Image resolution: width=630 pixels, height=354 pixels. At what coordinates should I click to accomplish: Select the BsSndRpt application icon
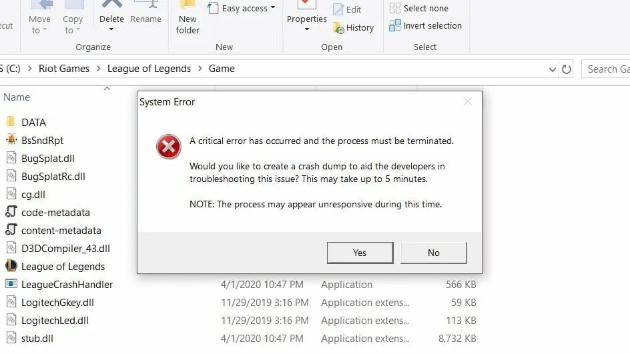pos(11,140)
